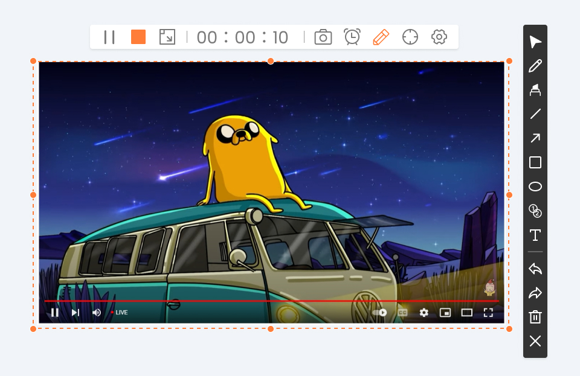Select the arrow pointer tool in side toolbar
The height and width of the screenshot is (376, 580).
tap(535, 41)
